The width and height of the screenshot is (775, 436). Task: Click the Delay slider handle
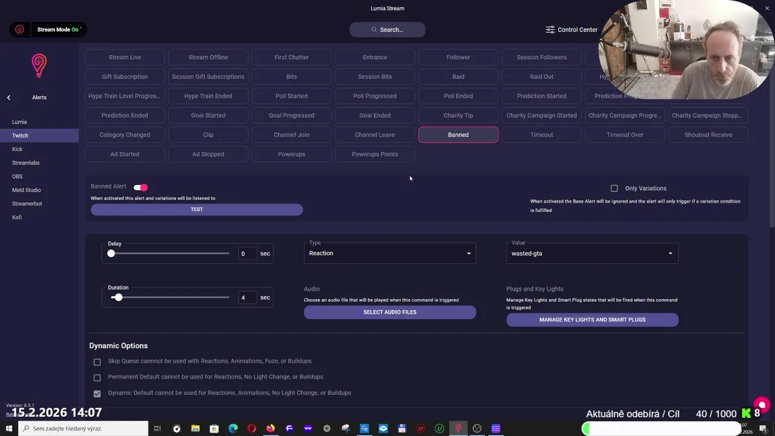(111, 254)
